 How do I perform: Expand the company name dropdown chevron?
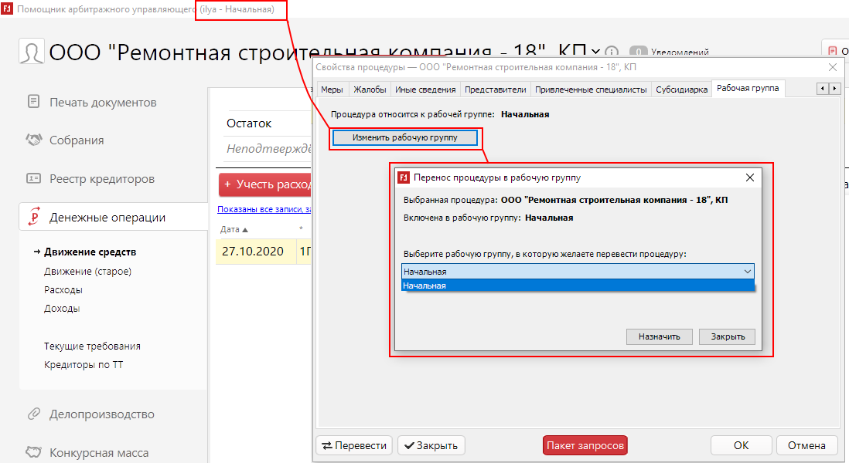[x=595, y=52]
